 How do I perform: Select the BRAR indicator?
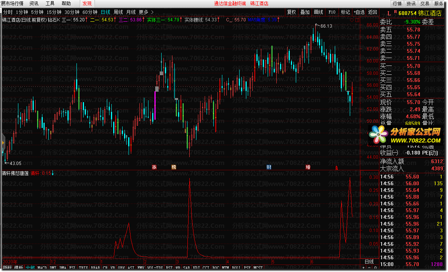[96, 268]
